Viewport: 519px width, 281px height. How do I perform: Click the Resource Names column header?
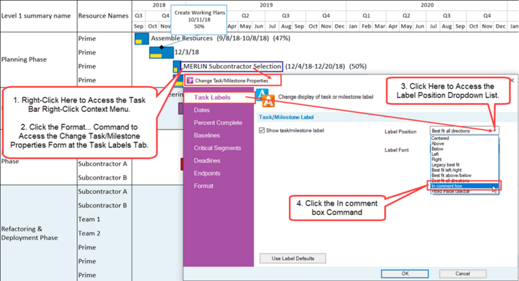point(103,16)
